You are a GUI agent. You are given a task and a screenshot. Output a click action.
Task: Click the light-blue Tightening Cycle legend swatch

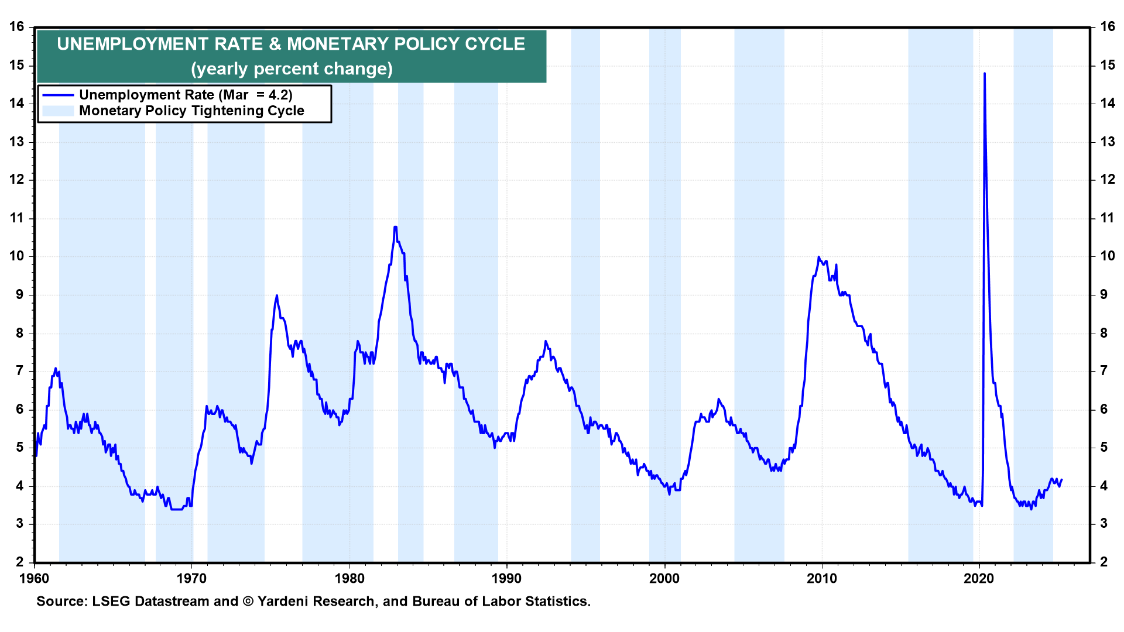click(x=58, y=111)
